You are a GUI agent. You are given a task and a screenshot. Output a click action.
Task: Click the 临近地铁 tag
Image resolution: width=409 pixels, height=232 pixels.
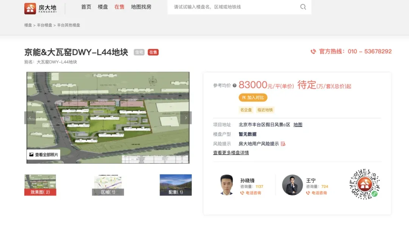(265, 110)
